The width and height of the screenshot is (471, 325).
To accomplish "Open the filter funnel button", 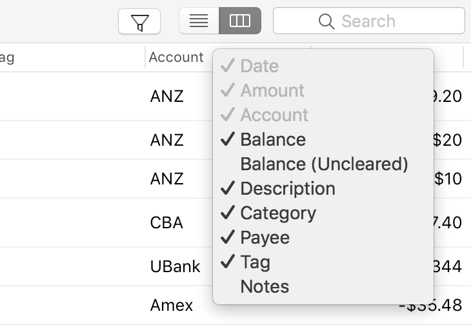I will 139,21.
